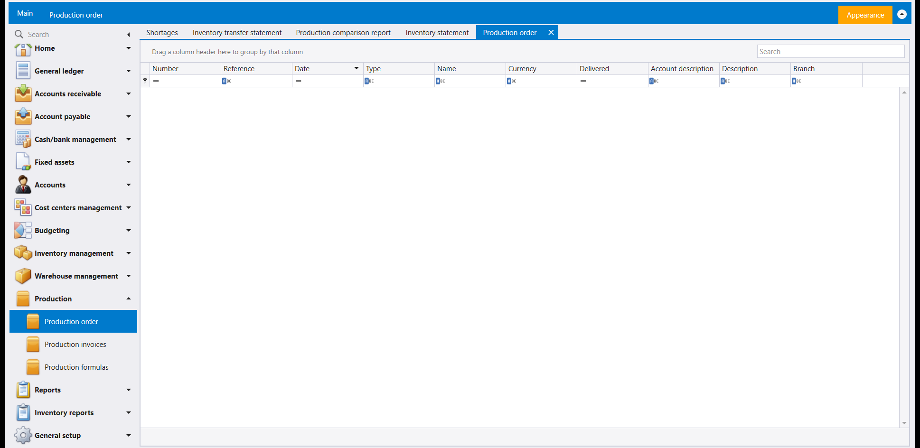The image size is (920, 448).
Task: Click the scrollbar down arrow of grid
Action: 904,423
